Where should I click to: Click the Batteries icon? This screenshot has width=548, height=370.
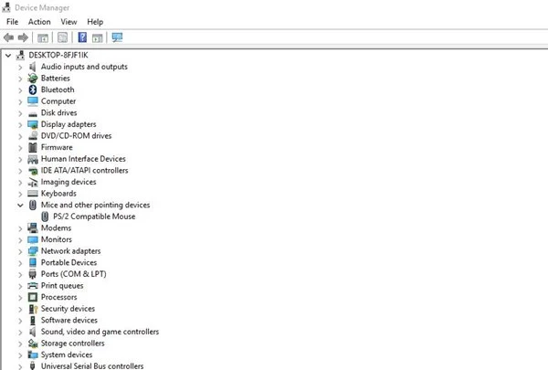(x=33, y=78)
